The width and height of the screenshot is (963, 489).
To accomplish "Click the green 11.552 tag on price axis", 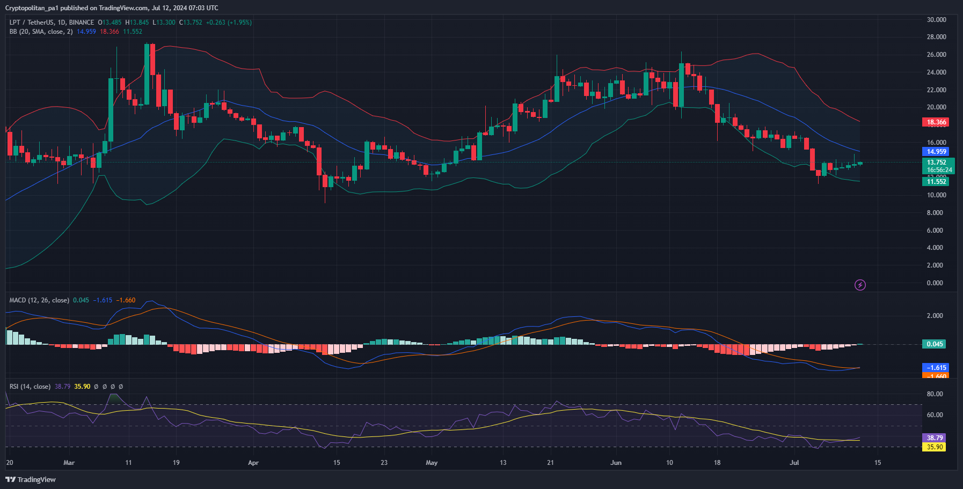I will (936, 182).
